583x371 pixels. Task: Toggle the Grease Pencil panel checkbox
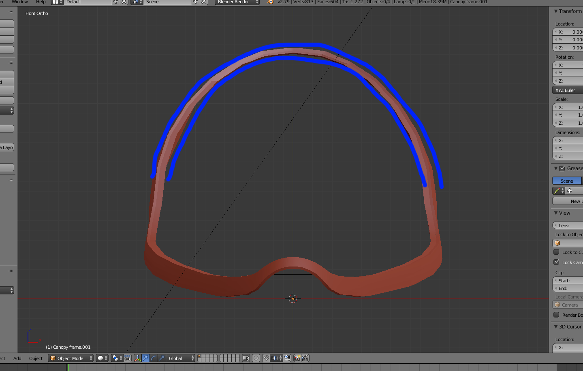[x=562, y=168]
